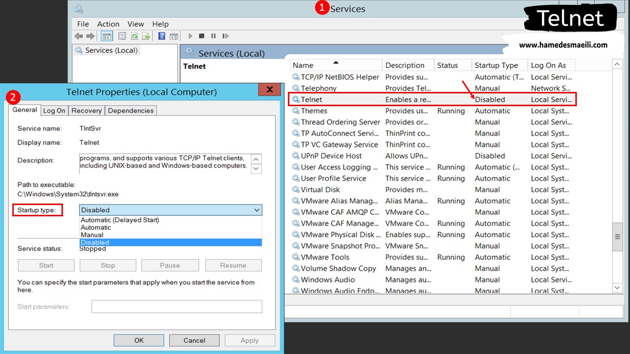Click the Stop Service square icon

tap(202, 36)
